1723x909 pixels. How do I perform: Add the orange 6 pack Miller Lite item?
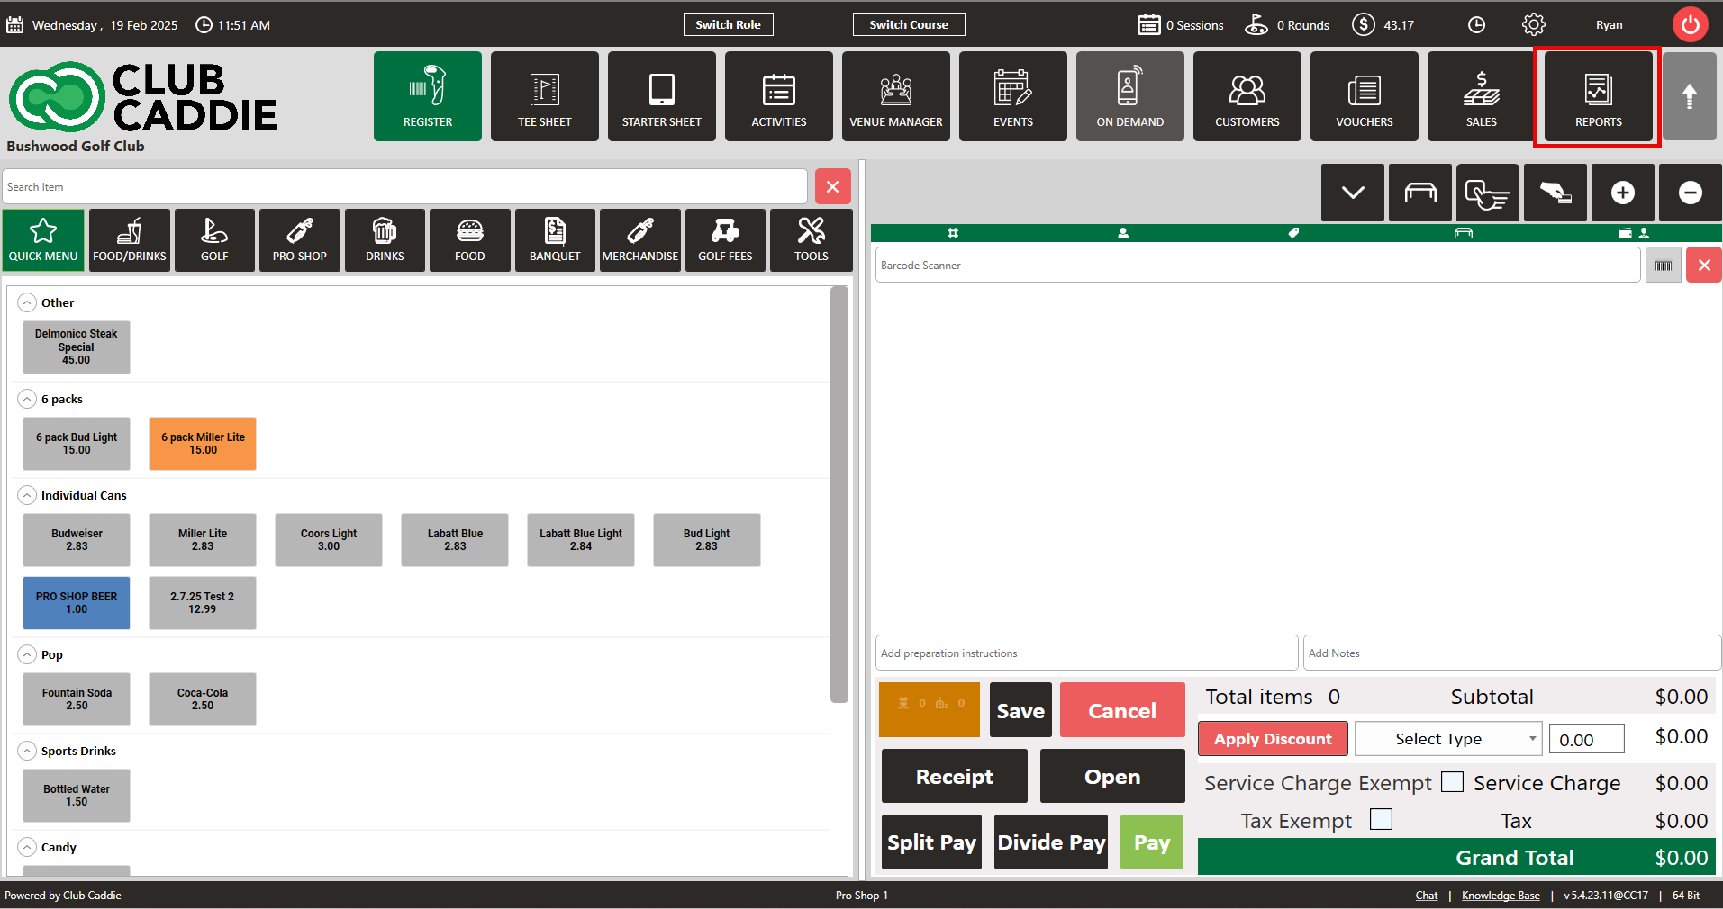pos(203,444)
